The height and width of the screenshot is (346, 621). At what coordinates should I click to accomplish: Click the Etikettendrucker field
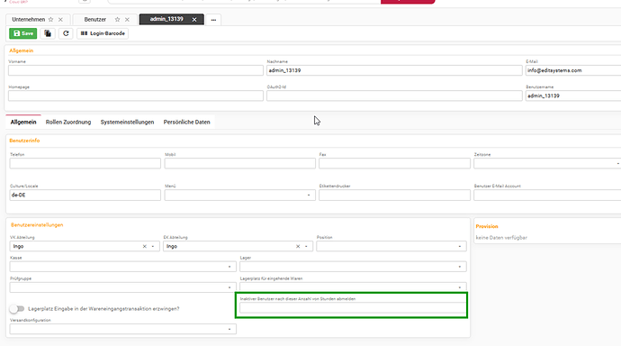pyautogui.click(x=394, y=195)
